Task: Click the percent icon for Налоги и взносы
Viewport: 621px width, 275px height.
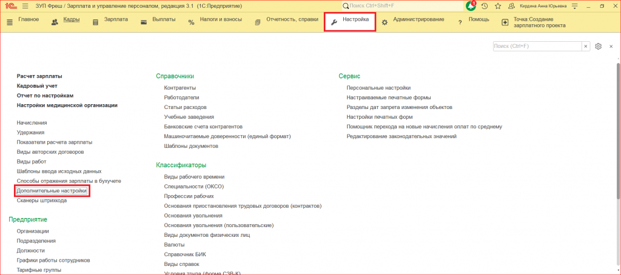Action: [x=191, y=23]
